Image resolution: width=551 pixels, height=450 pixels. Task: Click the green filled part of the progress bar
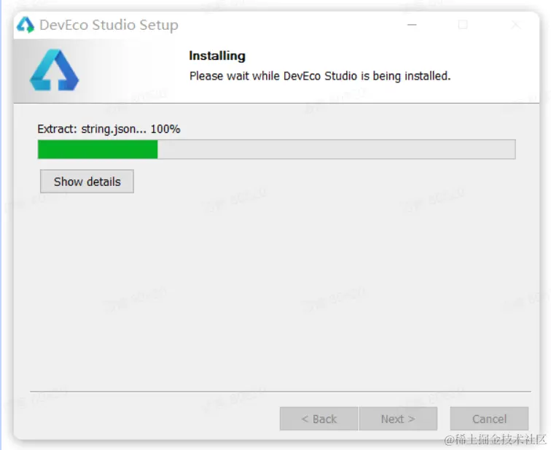click(98, 150)
